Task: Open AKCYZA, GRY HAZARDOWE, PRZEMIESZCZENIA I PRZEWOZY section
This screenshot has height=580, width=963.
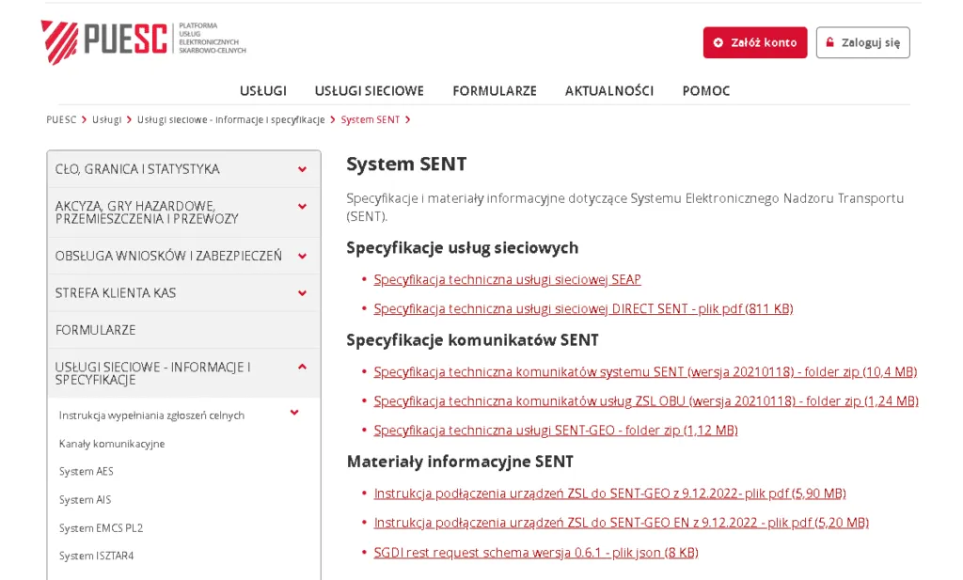Action: [x=183, y=212]
